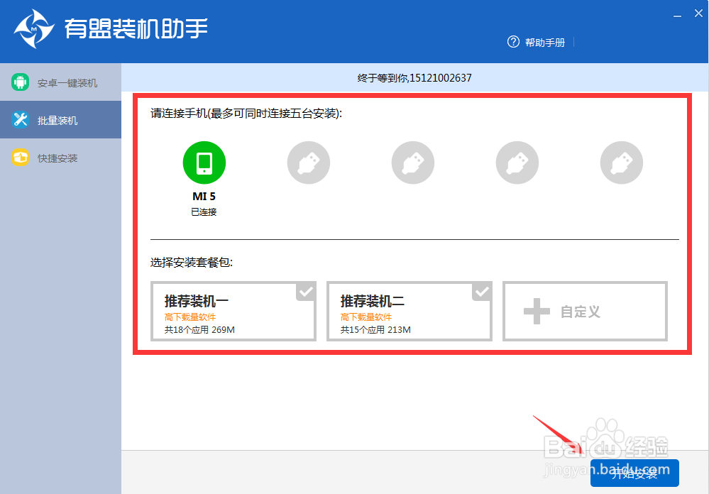Viewport: 709px width, 494px height.
Task: Click the green connected status indicator
Action: (204, 163)
